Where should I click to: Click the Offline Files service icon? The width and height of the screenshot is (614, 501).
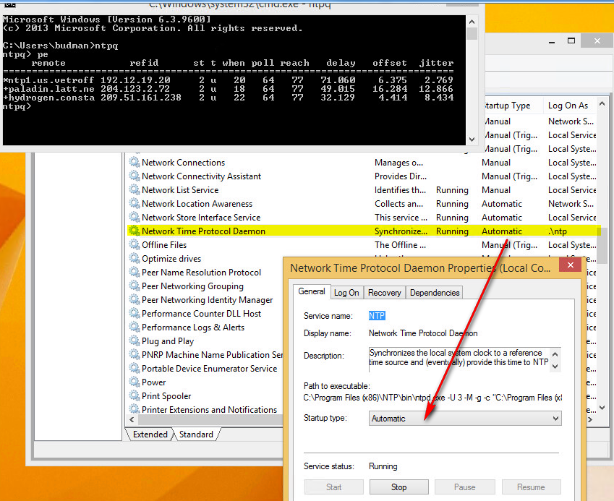135,244
